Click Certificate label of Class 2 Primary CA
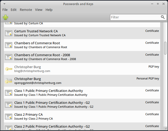This screenshot has width=168, height=131. point(152,114)
